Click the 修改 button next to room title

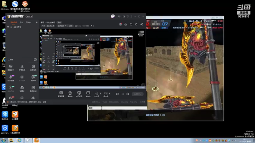coord(59,22)
